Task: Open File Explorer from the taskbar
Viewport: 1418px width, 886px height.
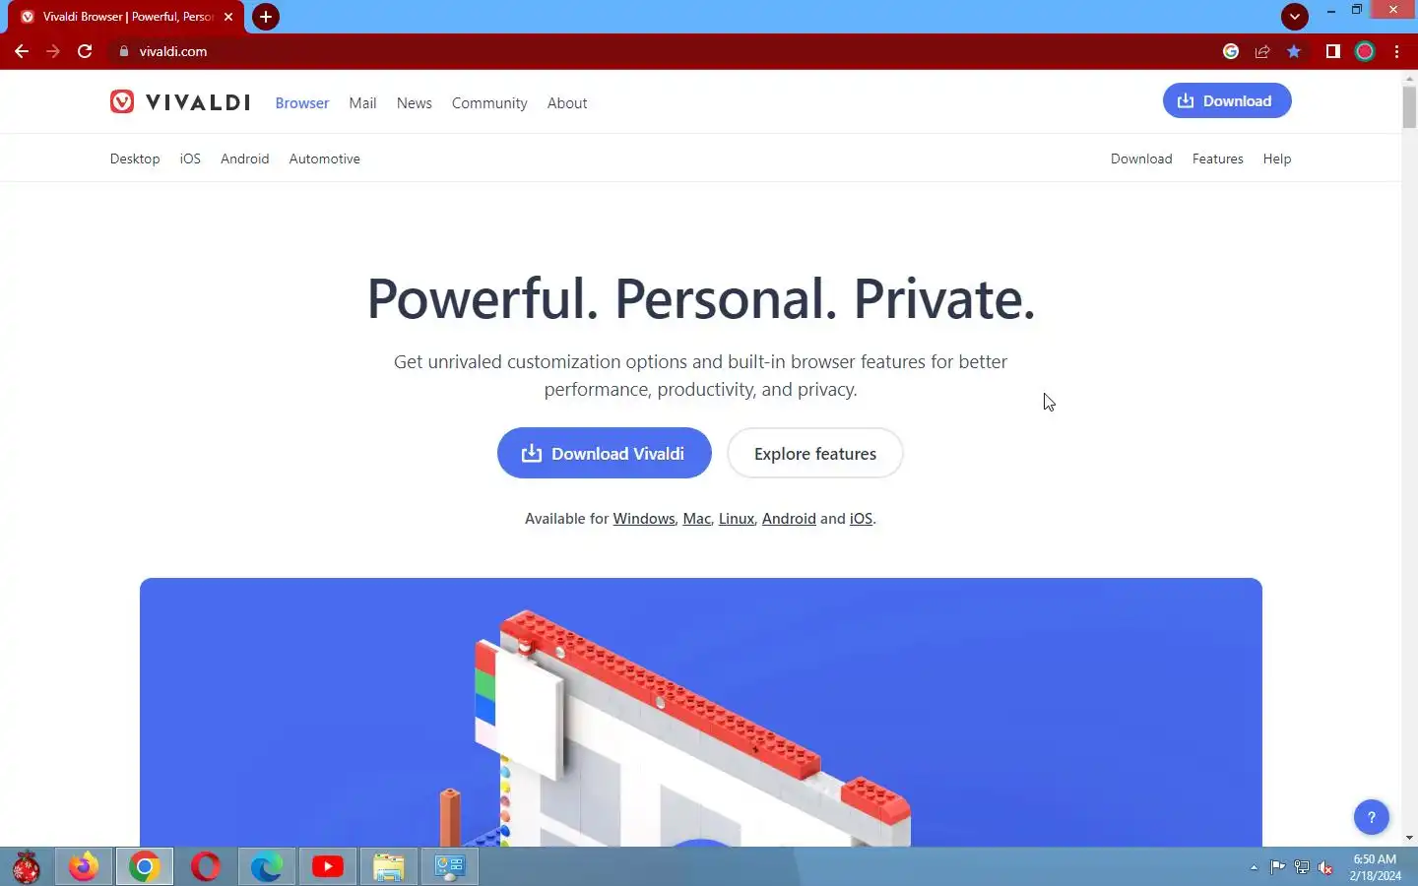Action: click(x=389, y=866)
